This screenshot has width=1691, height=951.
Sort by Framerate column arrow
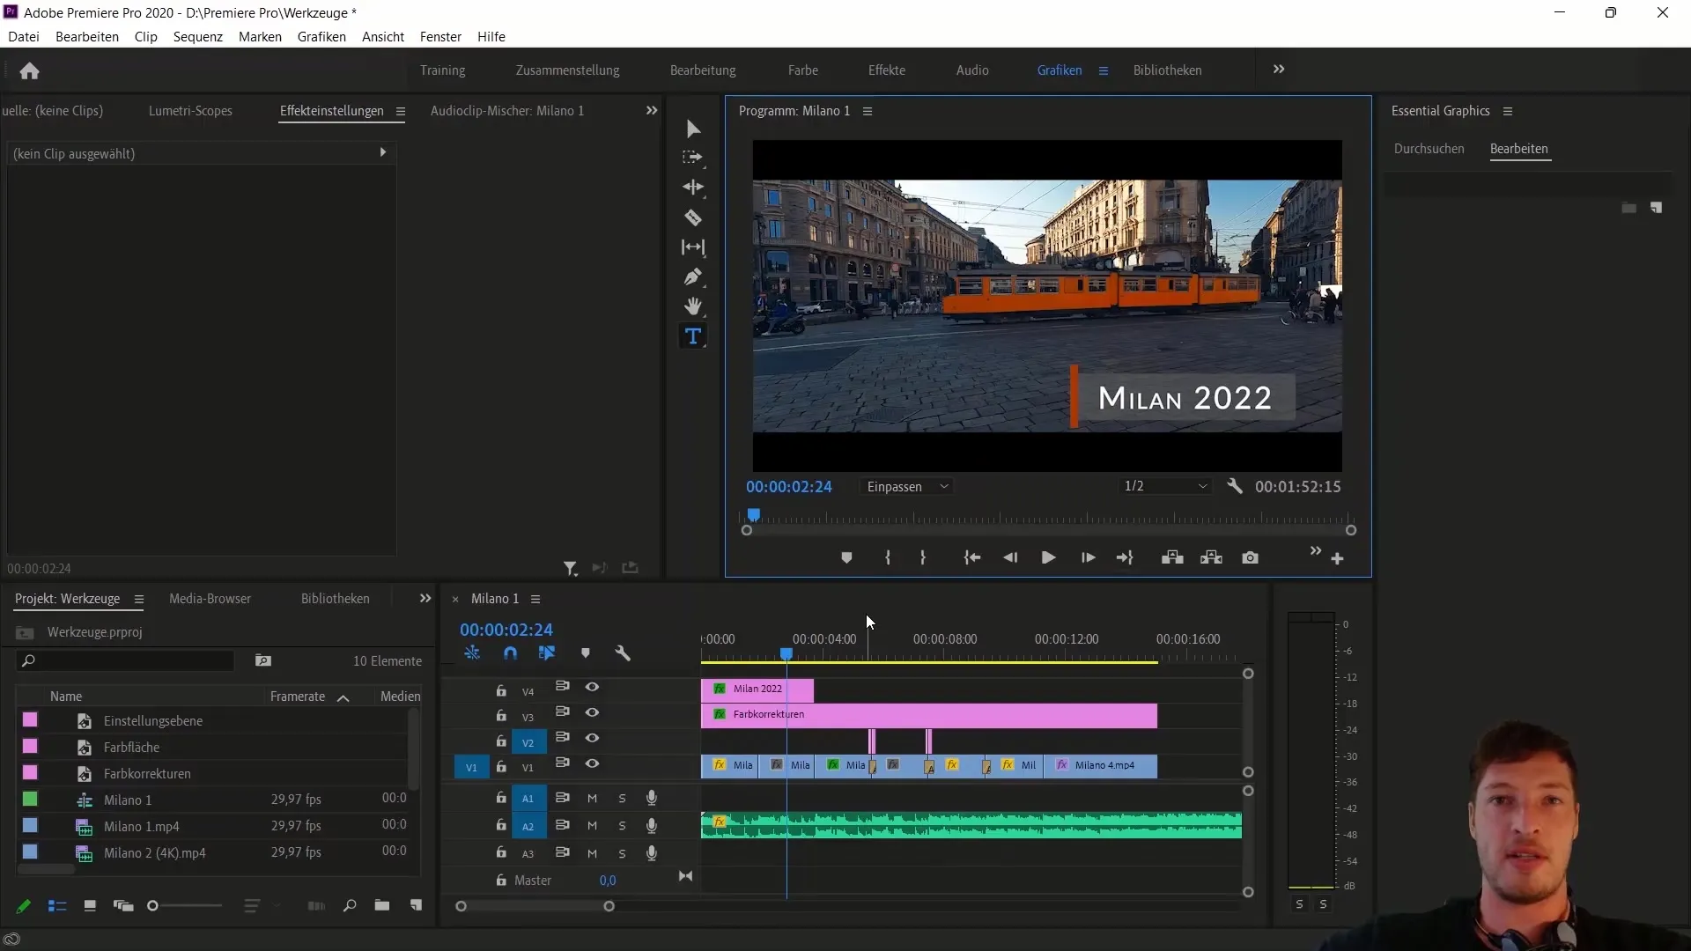[x=343, y=697]
